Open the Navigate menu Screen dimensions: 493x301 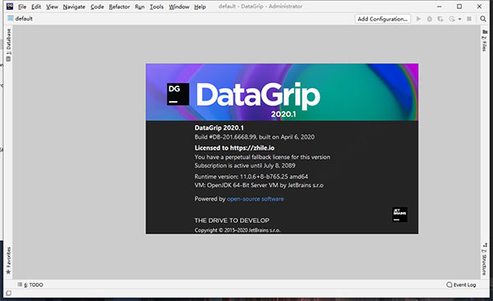click(x=74, y=7)
